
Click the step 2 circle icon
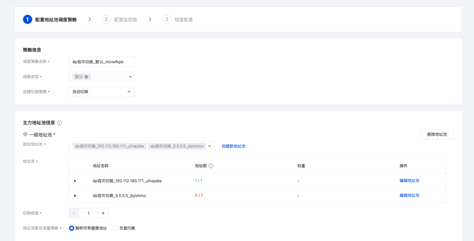(106, 20)
